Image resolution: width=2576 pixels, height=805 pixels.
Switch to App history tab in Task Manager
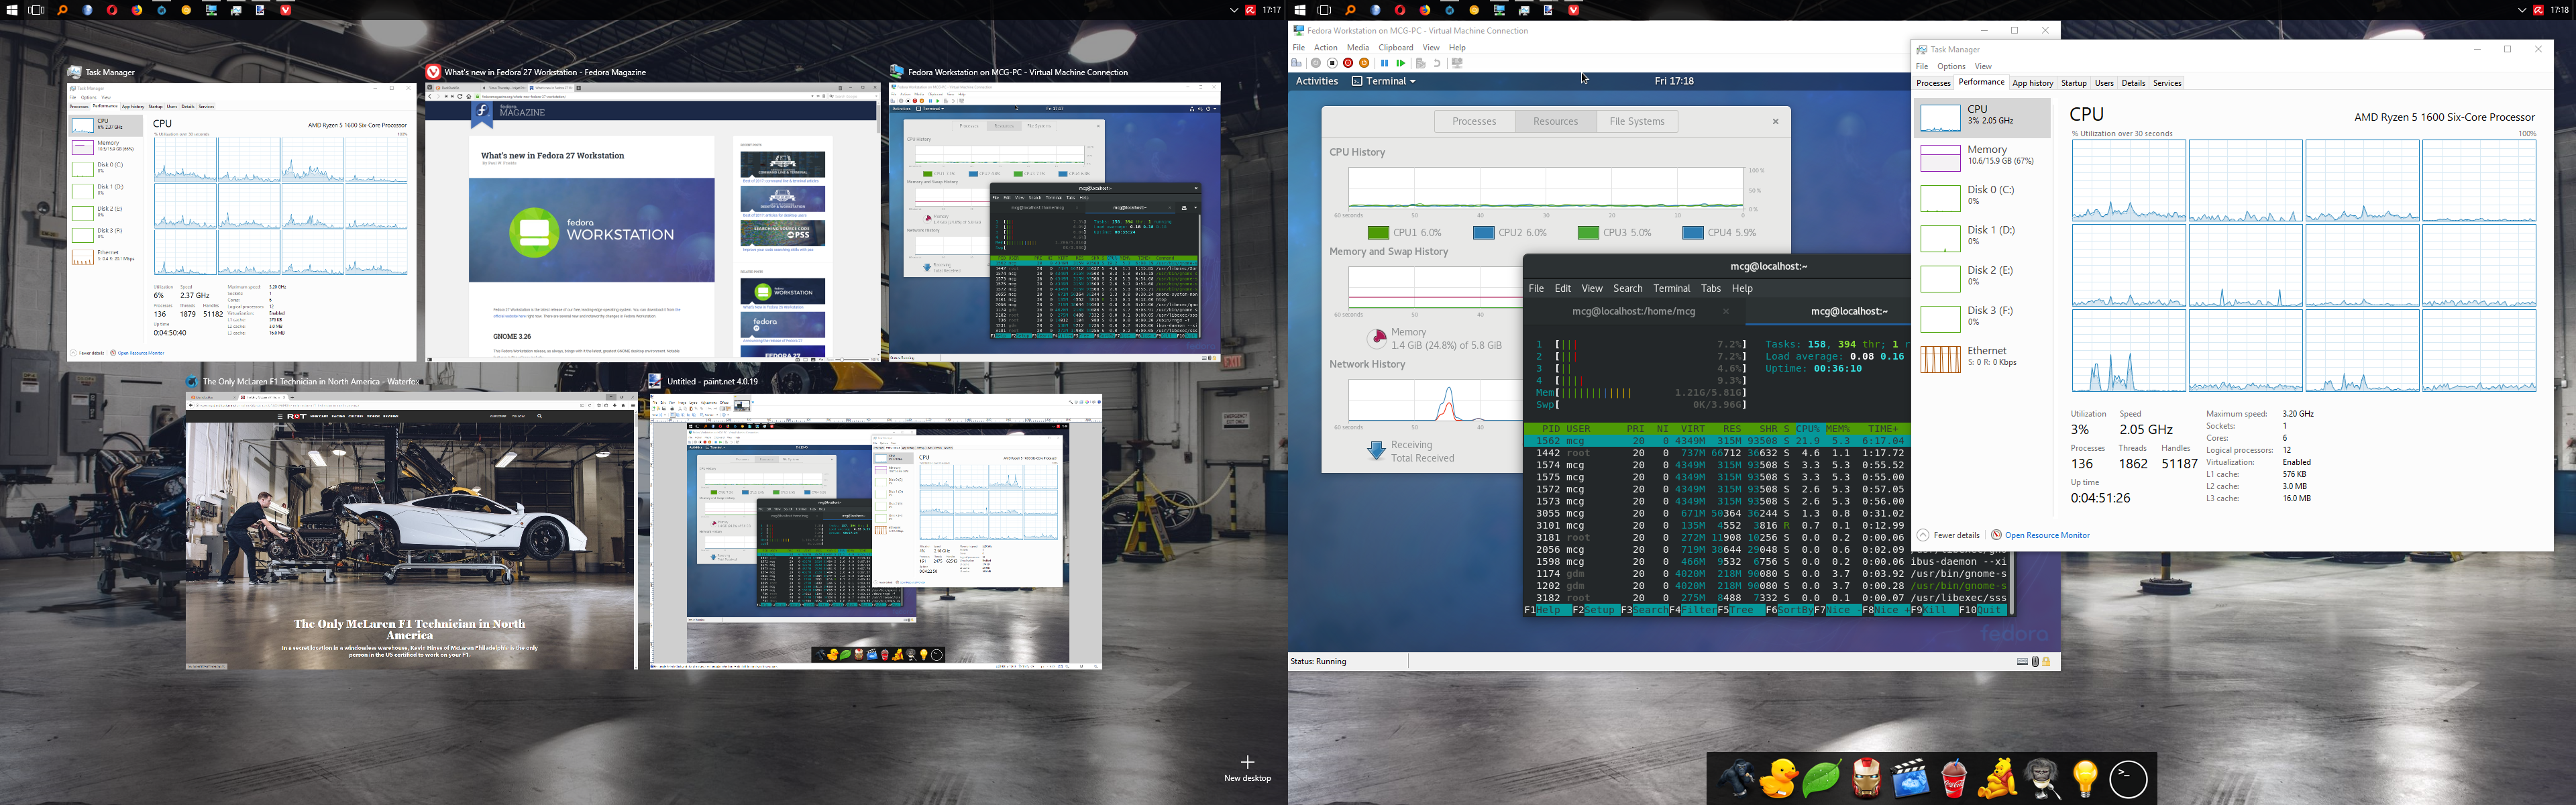coord(2032,83)
